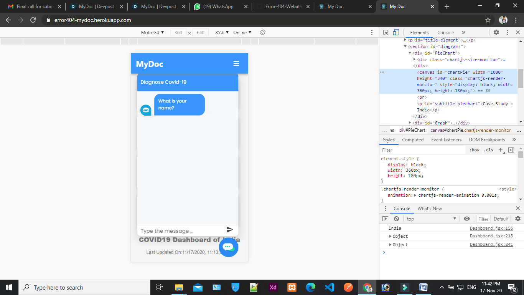Click the blue floating chat bubble button
The height and width of the screenshot is (295, 524).
228,247
